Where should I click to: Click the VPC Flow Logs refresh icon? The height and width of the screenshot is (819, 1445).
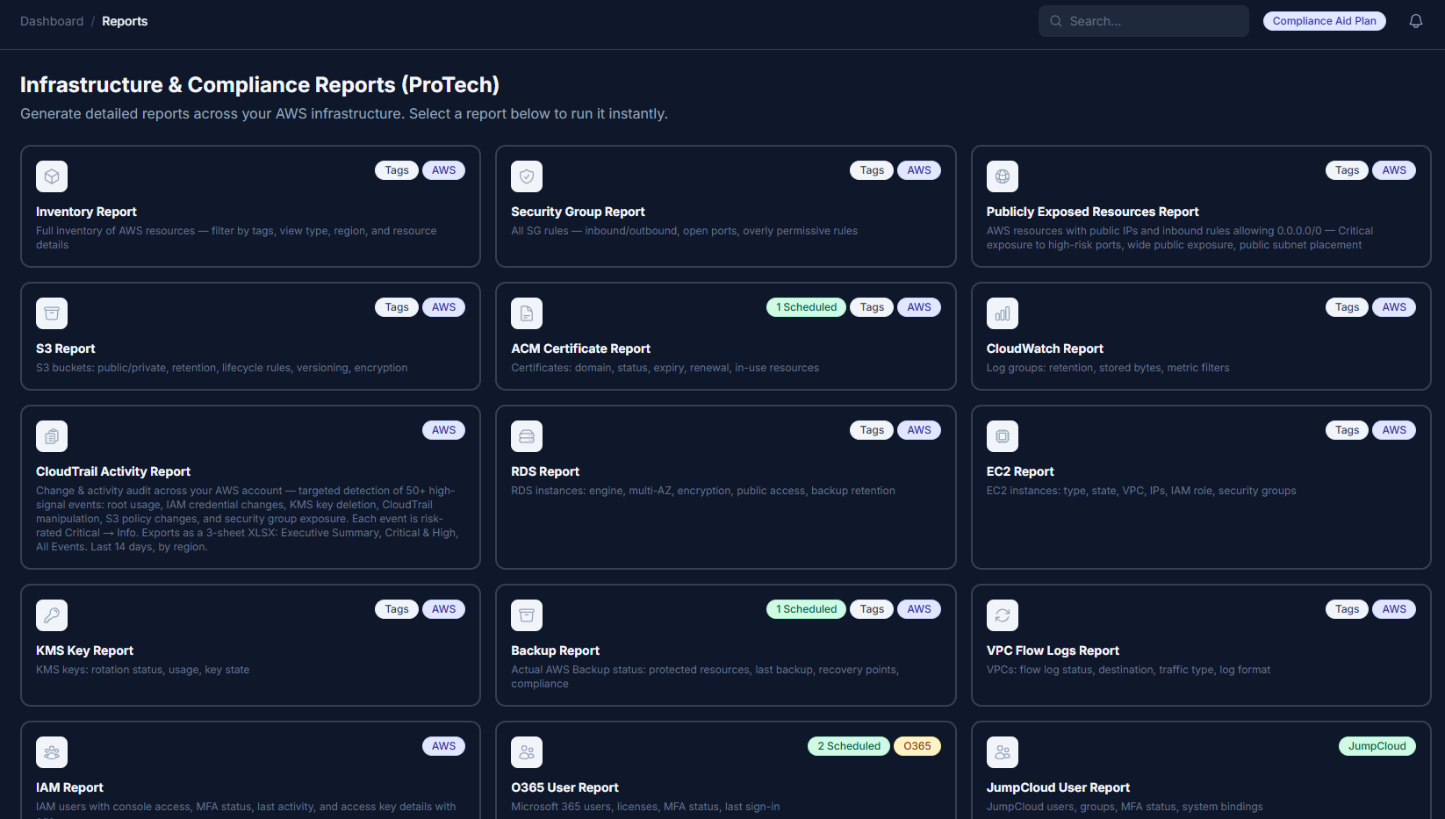[1003, 615]
